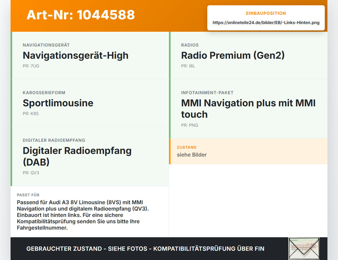
Task: Click the DIGITALER RADIOEMPFANG category label
Action: [x=54, y=140]
